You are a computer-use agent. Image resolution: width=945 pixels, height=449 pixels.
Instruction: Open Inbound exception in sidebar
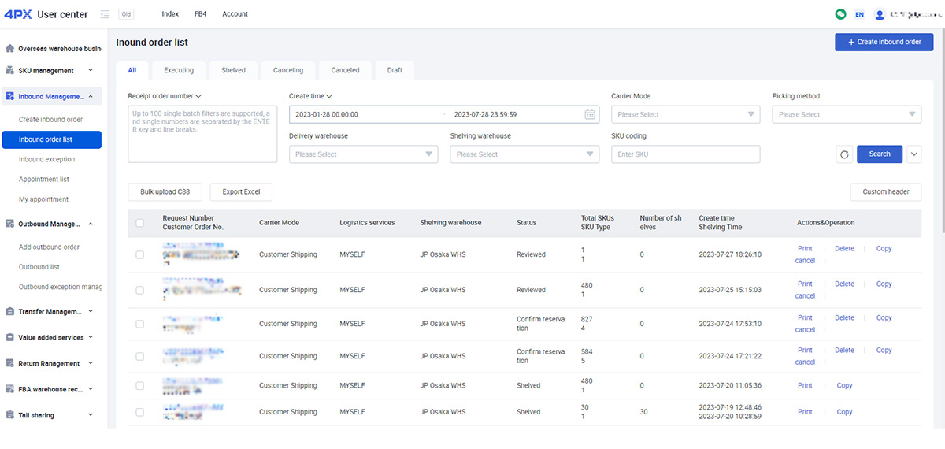(x=47, y=159)
